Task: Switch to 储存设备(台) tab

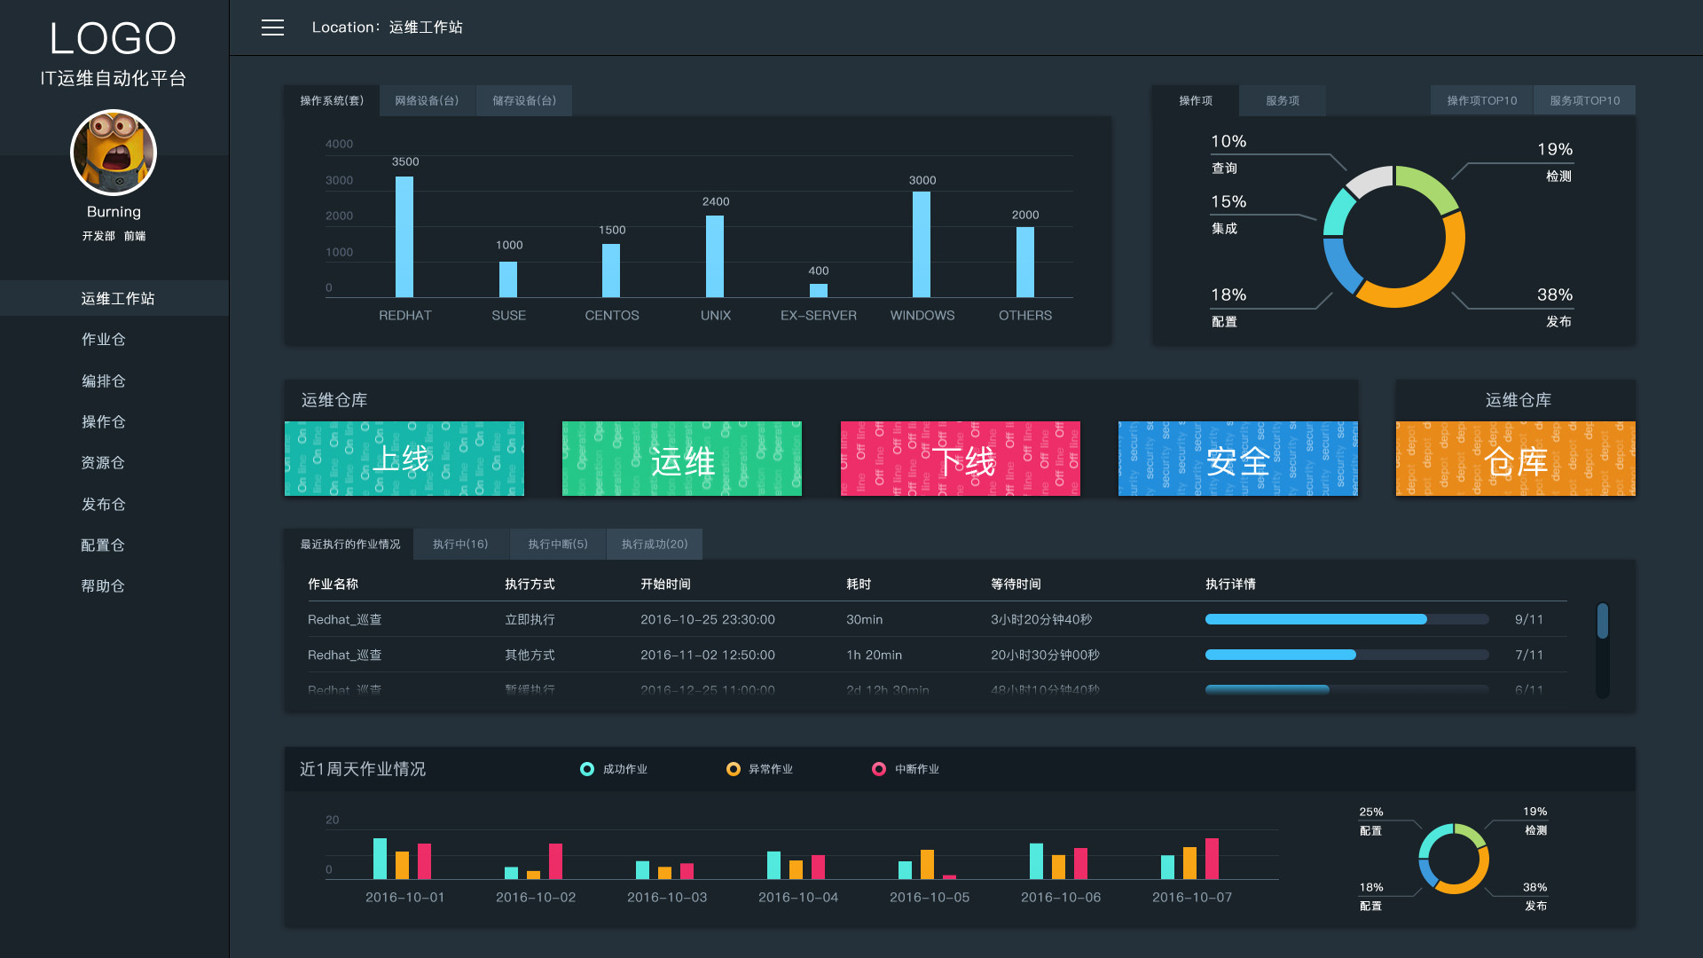Action: pyautogui.click(x=524, y=101)
